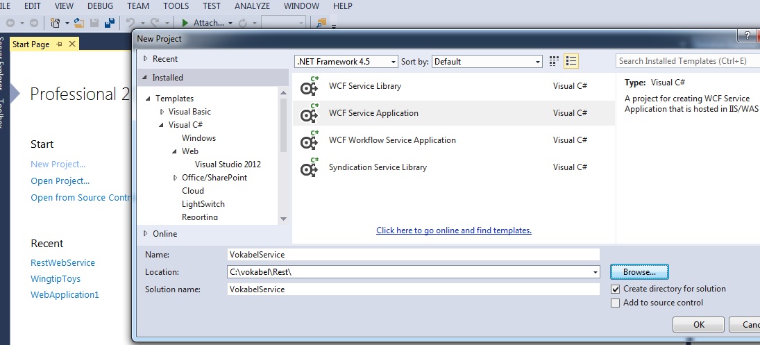Collapse the Visual C# tree node
Viewport: 760px width, 345px height.
tap(161, 125)
